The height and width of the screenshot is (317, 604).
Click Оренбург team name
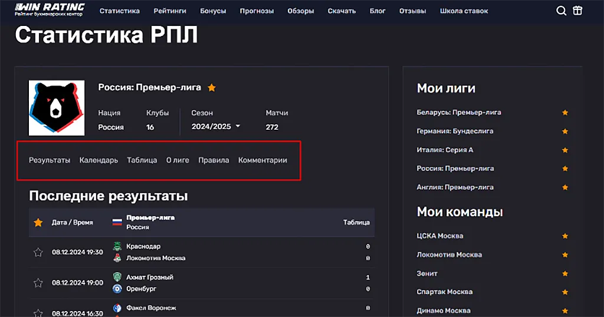pyautogui.click(x=142, y=289)
